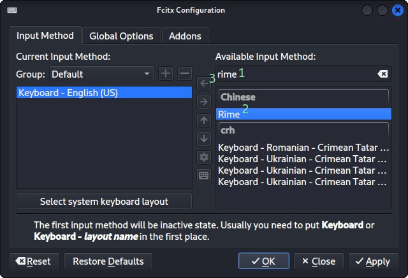Screen dimensions: 408x278
Task: Open the Addons tab
Action: 185,36
